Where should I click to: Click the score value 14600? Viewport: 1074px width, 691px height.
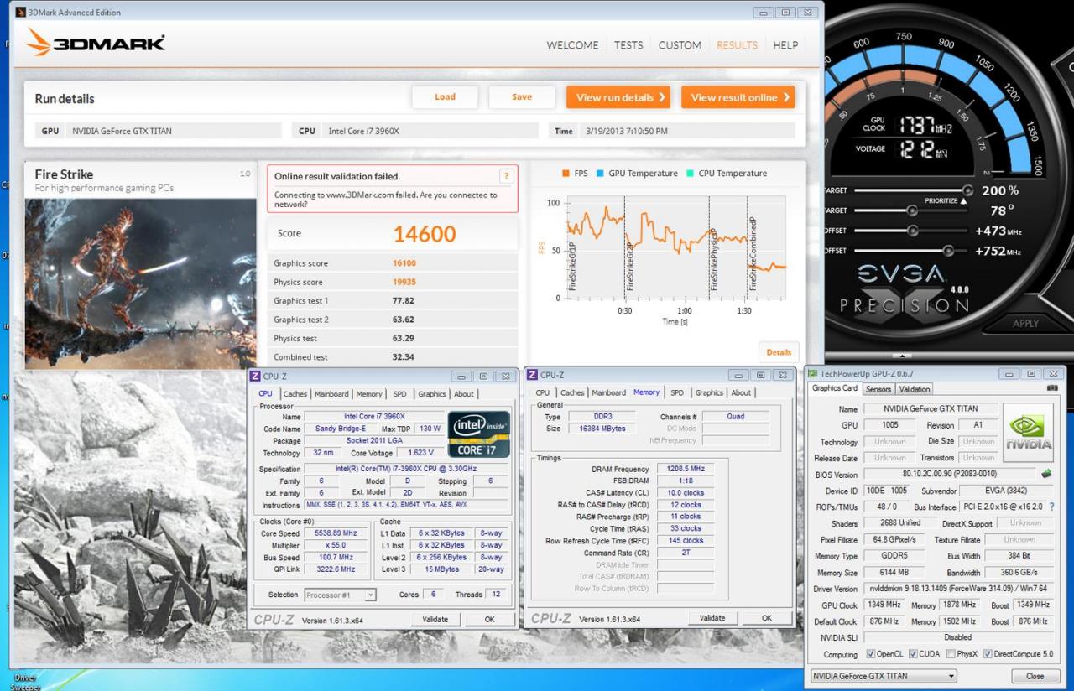[425, 234]
